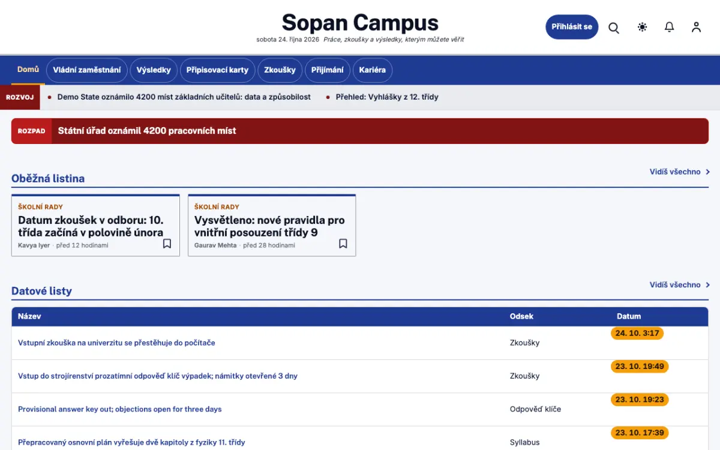The image size is (720, 450).
Task: Open the Vládní zaměstnání menu item
Action: click(x=87, y=70)
